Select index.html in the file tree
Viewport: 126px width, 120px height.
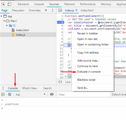[22, 30]
